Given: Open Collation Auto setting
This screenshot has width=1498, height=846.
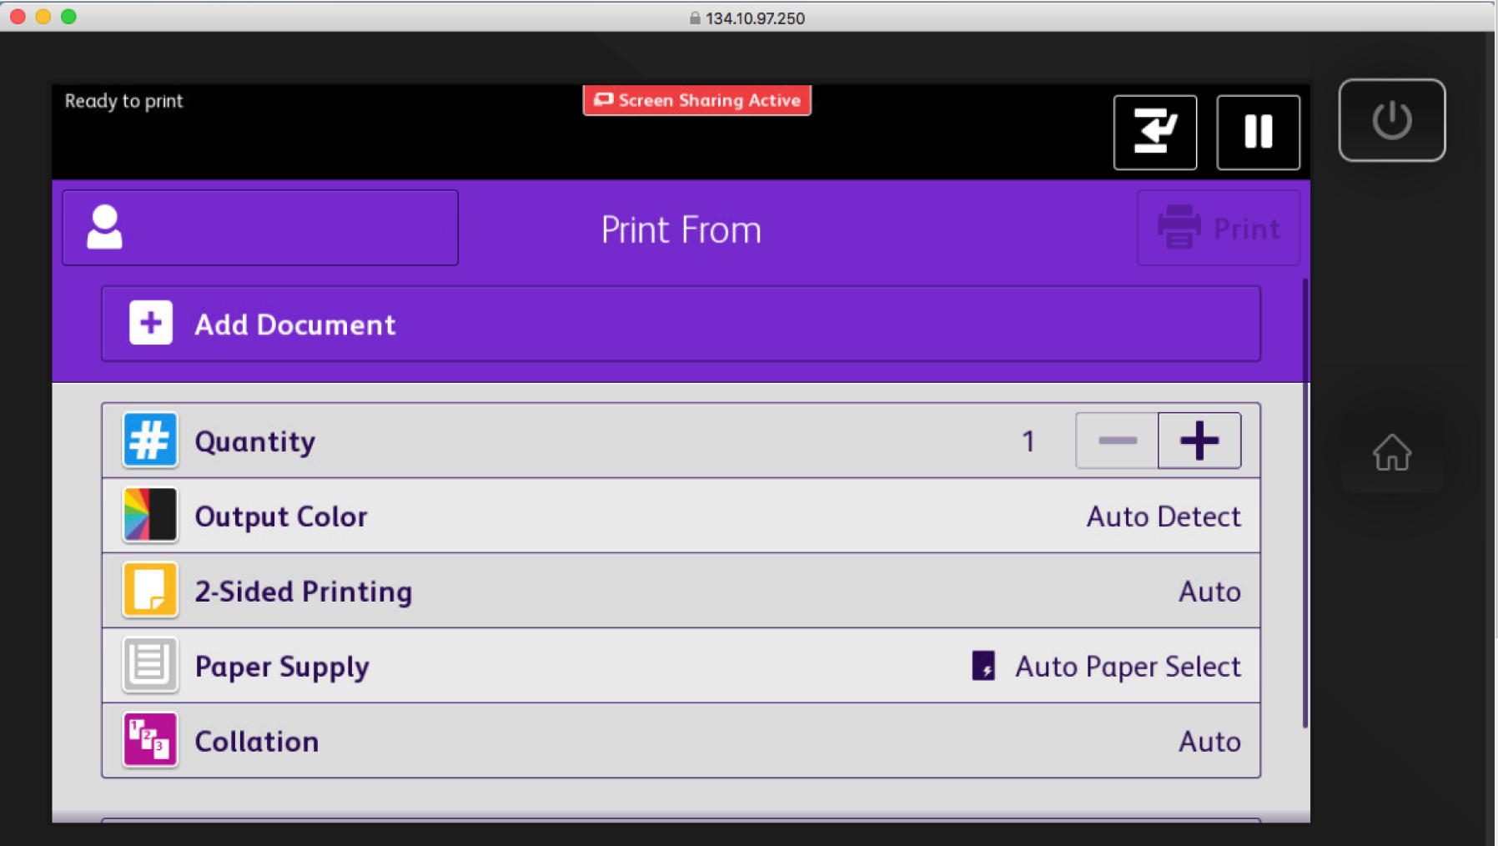Looking at the screenshot, I should [x=1209, y=742].
